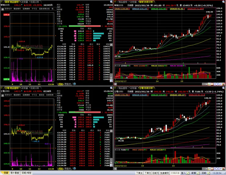Move bottom-right chart right with arrow
The width and height of the screenshot is (226, 175).
206,169
